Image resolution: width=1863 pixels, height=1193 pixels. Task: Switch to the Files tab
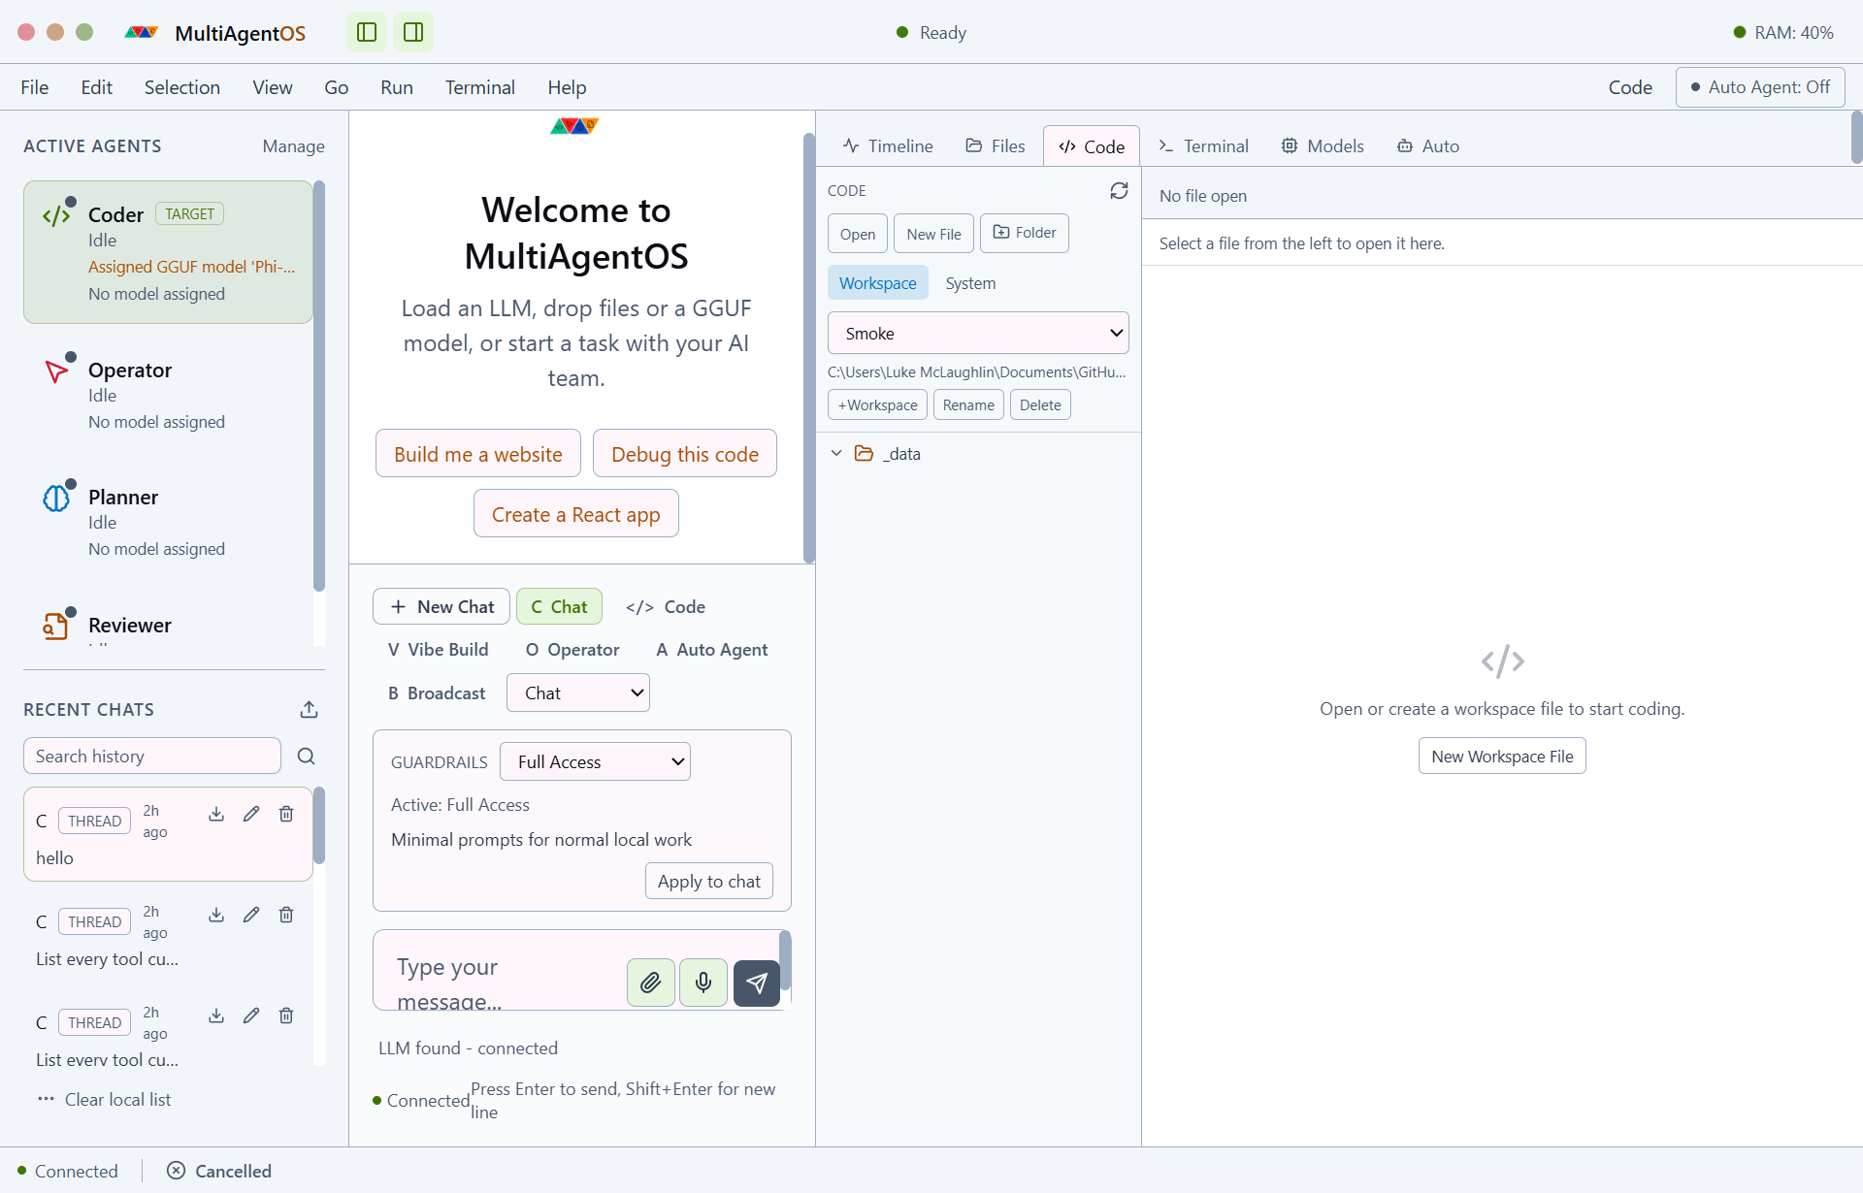coord(996,146)
